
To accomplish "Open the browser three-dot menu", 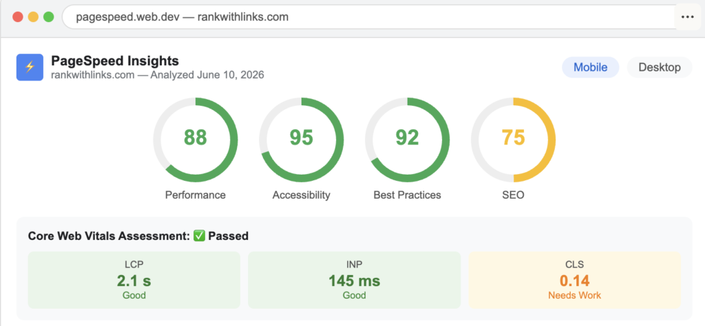I will (688, 17).
